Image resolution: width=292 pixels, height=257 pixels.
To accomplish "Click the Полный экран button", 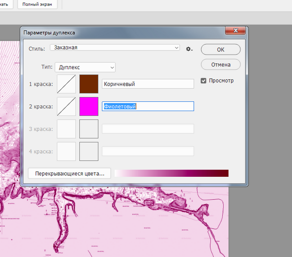I will tap(37, 4).
